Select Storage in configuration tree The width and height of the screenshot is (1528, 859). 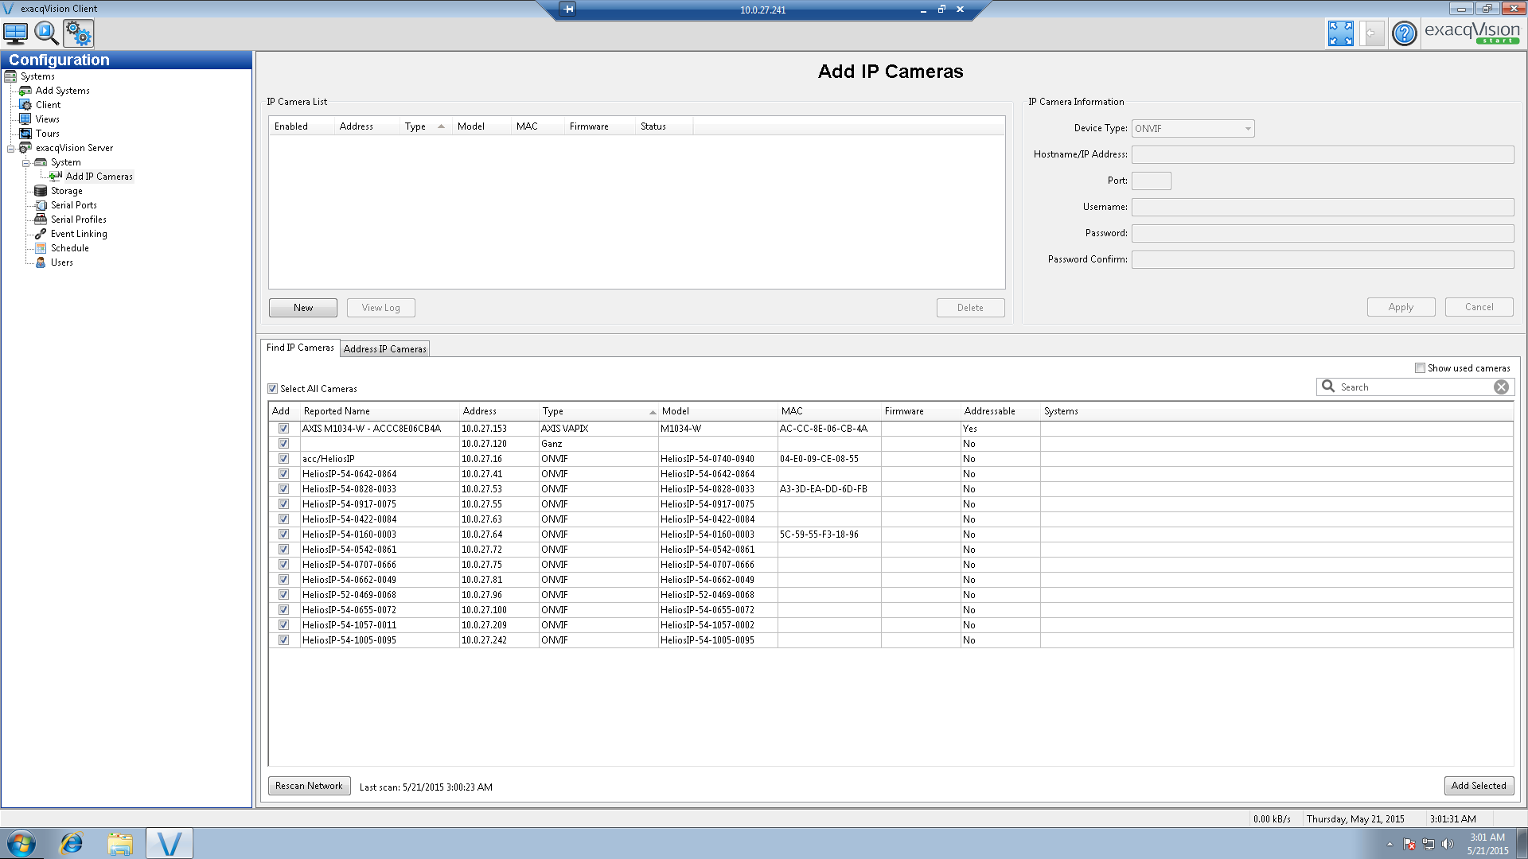tap(67, 191)
